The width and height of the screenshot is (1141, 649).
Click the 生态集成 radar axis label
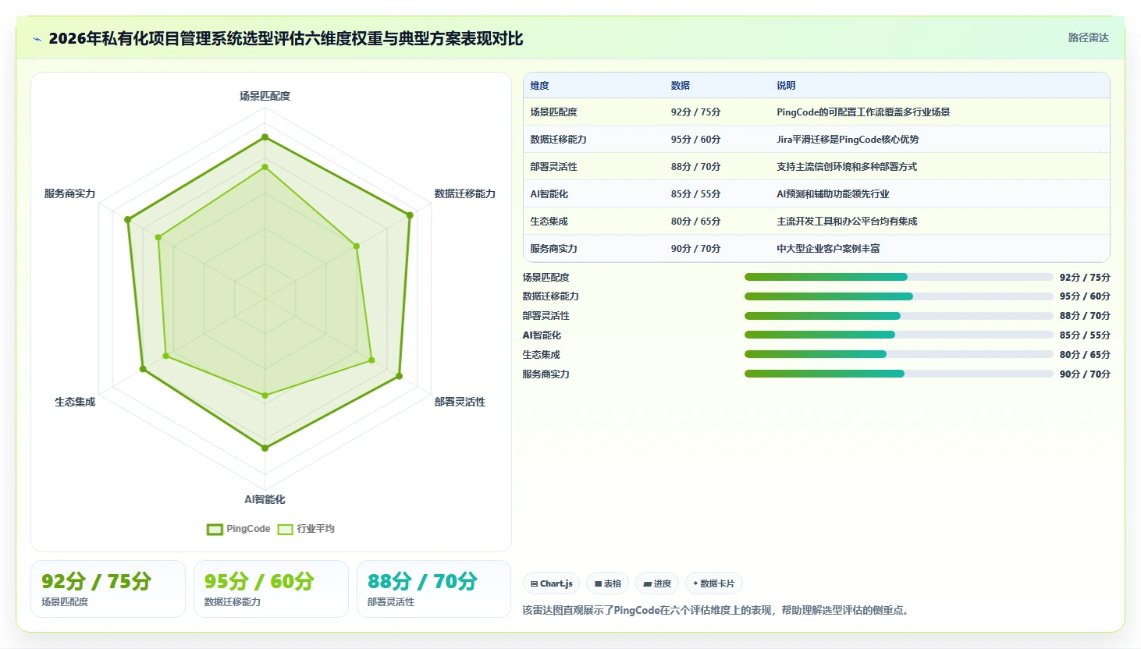(x=75, y=402)
